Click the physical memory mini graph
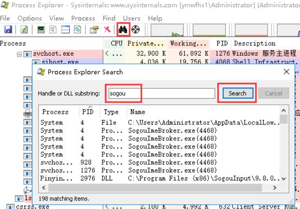The height and width of the screenshot is (209, 300). [251, 30]
